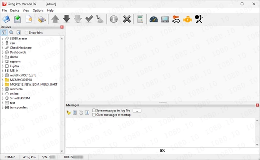Click the car radio display icon
This screenshot has width=260, height=160.
[165, 20]
